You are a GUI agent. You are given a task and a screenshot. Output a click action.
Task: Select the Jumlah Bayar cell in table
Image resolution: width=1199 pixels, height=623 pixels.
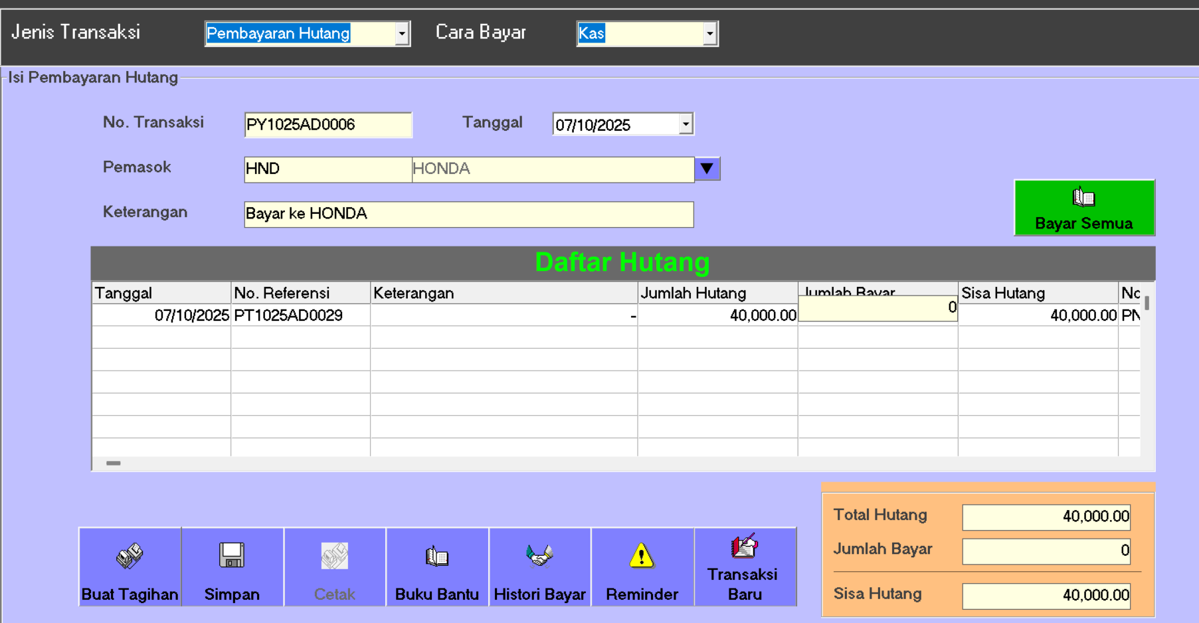click(877, 309)
